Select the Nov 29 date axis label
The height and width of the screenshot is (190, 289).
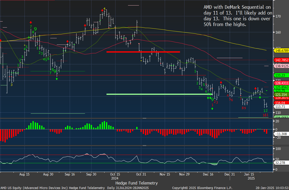click(184, 174)
